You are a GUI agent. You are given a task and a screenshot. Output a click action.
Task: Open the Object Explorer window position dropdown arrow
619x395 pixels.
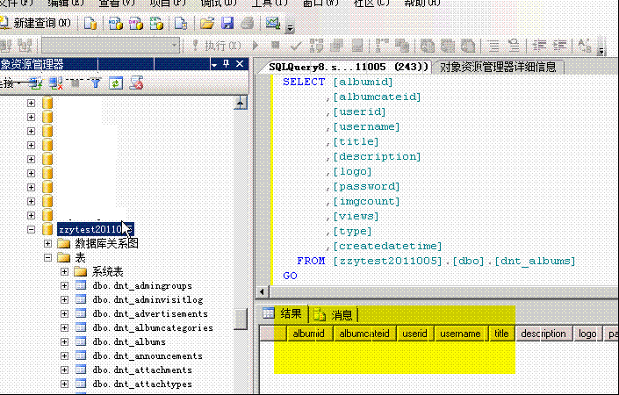214,65
